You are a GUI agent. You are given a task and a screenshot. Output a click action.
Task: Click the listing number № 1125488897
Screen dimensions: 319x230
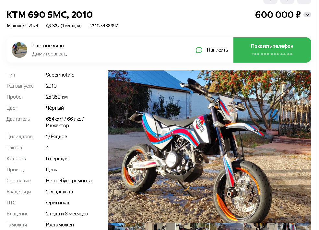tap(104, 26)
